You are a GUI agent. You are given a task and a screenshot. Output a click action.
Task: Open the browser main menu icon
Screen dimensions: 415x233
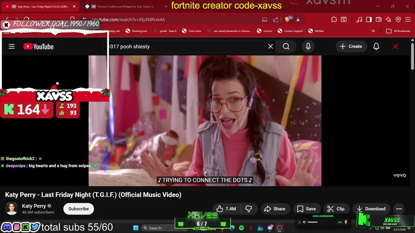click(x=408, y=19)
